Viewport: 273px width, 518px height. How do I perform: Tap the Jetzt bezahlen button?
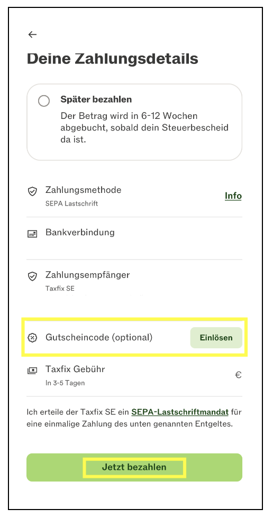coord(134,467)
